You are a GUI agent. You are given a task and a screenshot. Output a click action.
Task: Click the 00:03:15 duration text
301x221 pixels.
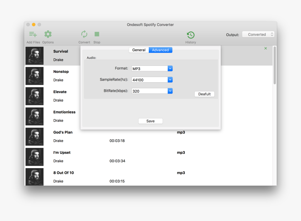[x=117, y=181]
